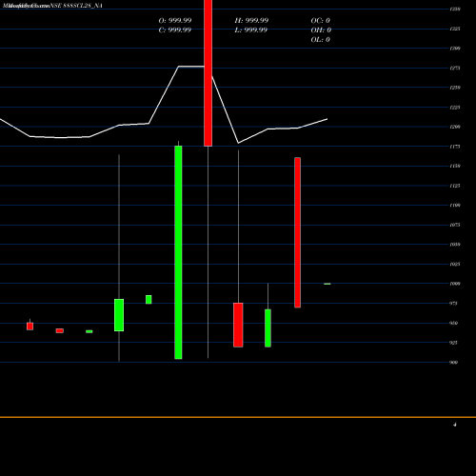Image resolution: width=476 pixels, height=476 pixels.
Task: Select the tallest green candlestick
Action: [x=178, y=252]
